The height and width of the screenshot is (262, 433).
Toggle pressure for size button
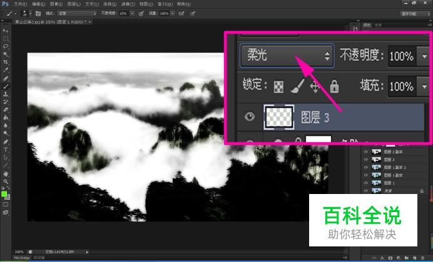[x=193, y=13]
